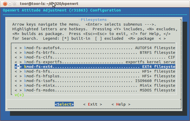
Task: Close the terminal window
Action: pos(5,4)
